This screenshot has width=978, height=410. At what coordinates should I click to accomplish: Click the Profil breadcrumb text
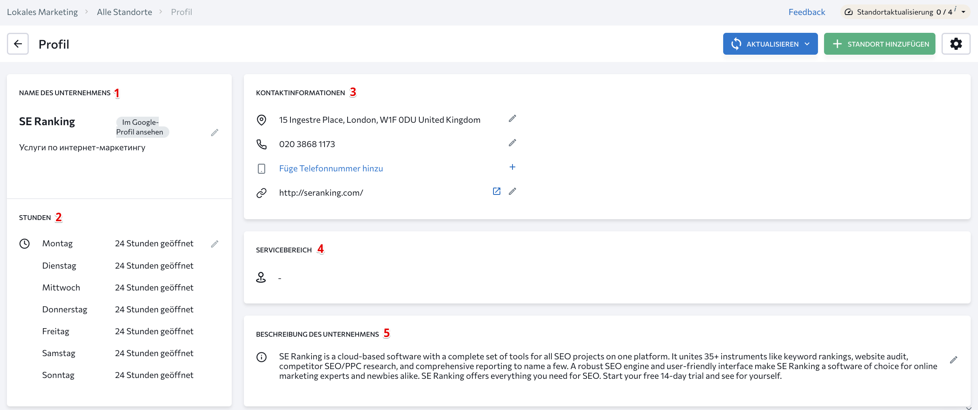[182, 12]
